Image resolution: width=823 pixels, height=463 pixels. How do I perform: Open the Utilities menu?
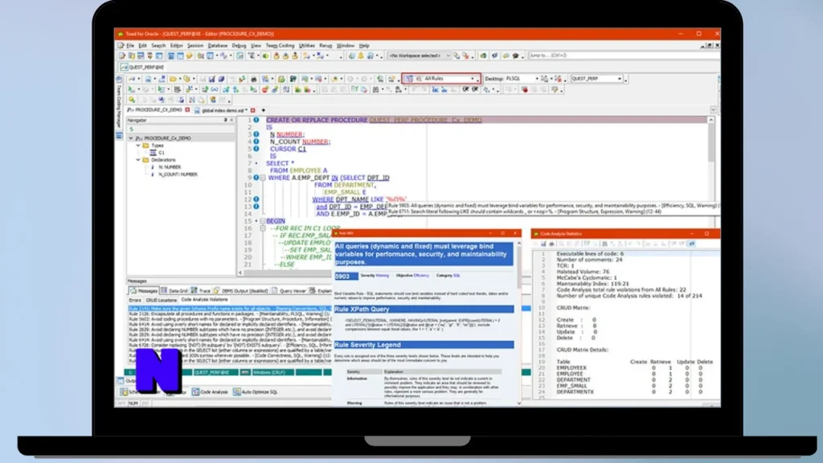[x=306, y=46]
